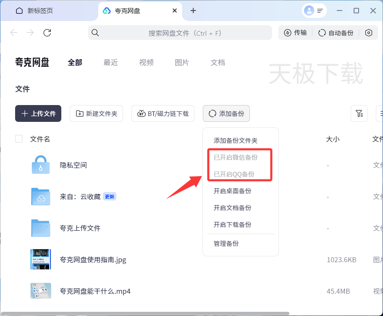Click the BT/磁力链下载 button

(x=163, y=113)
